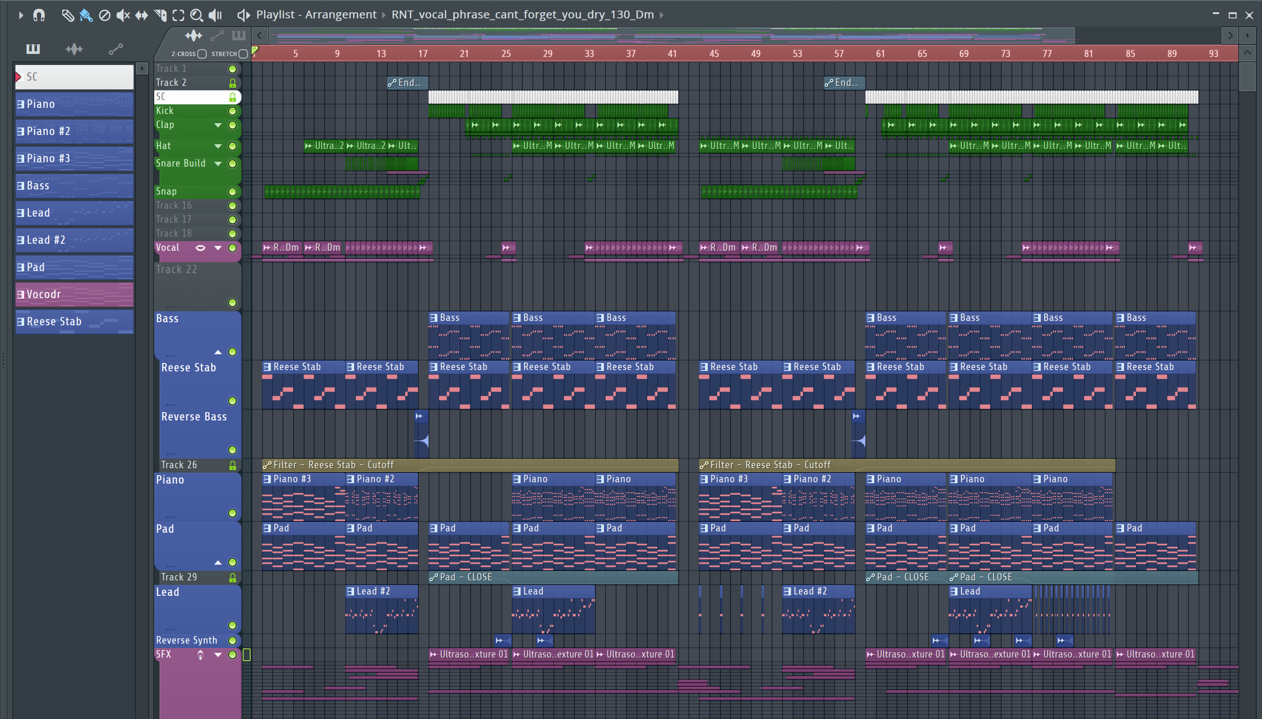
Task: Open the Vocal track dropdown arrow
Action: click(x=218, y=247)
